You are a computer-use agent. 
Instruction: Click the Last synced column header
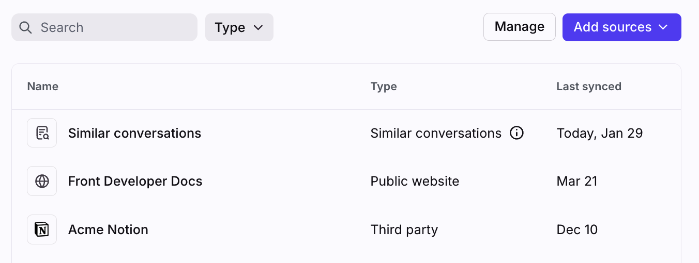pos(589,87)
